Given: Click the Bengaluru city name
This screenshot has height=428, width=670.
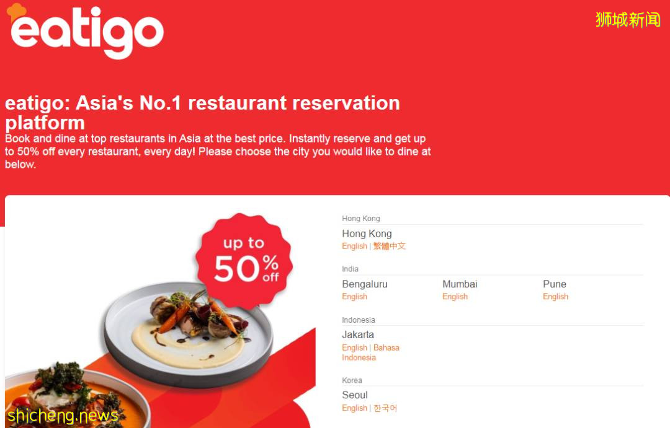Looking at the screenshot, I should pos(365,284).
